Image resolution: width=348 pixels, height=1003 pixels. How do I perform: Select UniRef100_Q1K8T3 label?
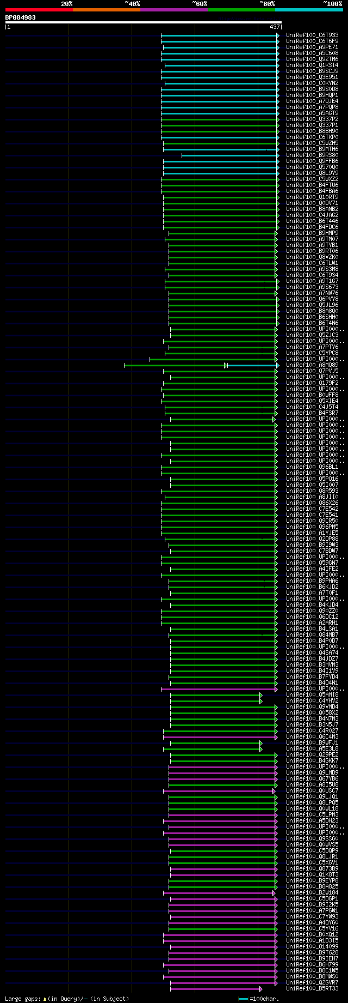pos(312,875)
